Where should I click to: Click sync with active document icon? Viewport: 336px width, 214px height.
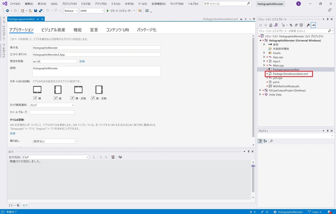(291, 25)
